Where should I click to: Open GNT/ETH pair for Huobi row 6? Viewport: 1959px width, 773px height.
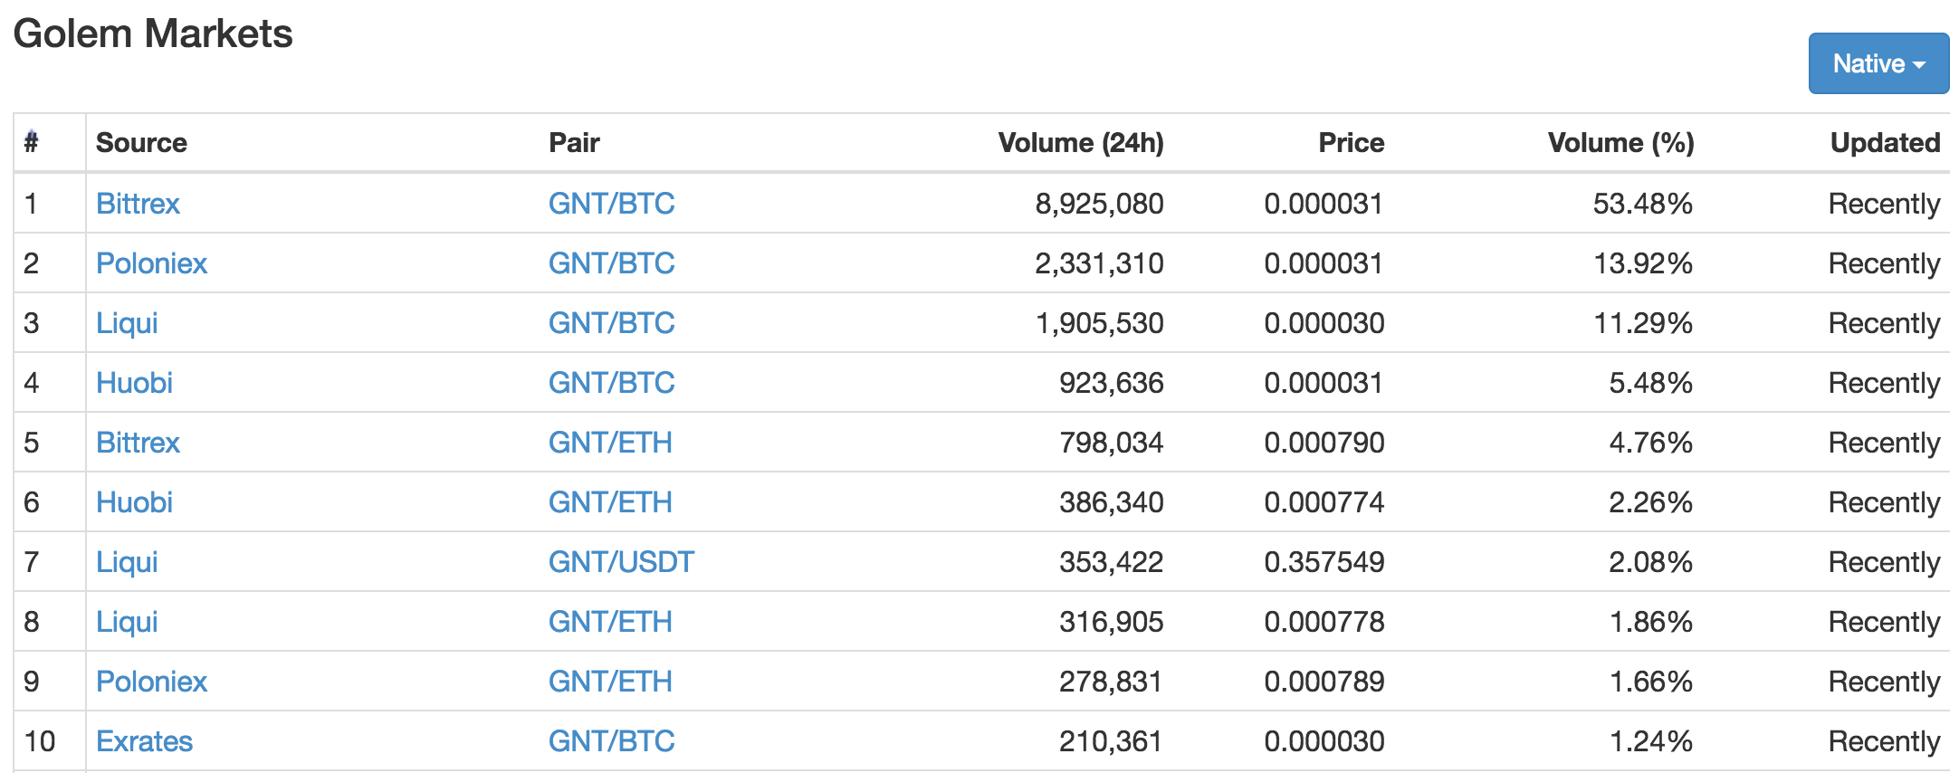[610, 501]
